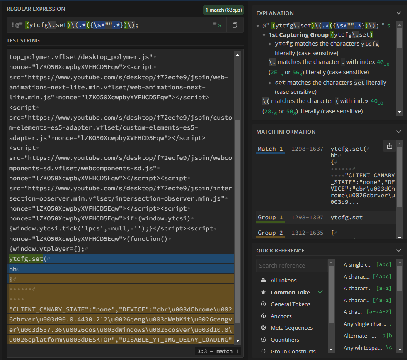Click the Group 1 value "ytcfg.set"

tap(346, 218)
